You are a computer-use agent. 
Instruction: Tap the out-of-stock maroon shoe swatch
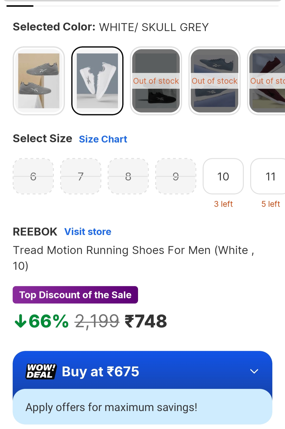click(x=267, y=81)
